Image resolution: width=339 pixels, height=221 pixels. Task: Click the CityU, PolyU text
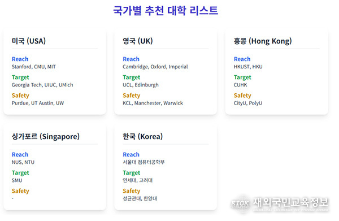pyautogui.click(x=248, y=103)
